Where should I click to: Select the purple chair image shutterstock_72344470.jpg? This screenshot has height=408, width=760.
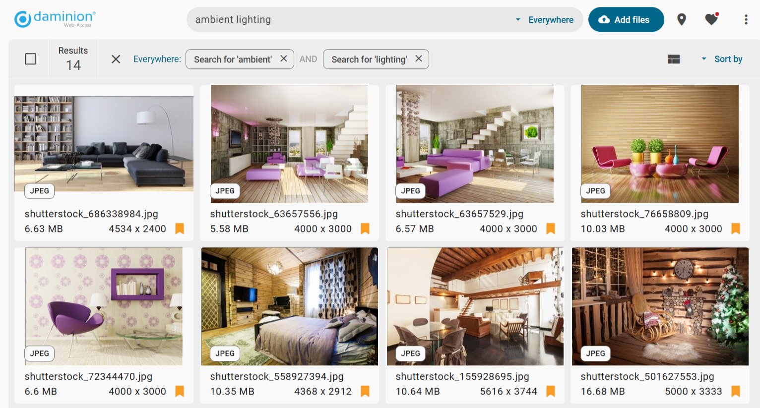point(104,306)
